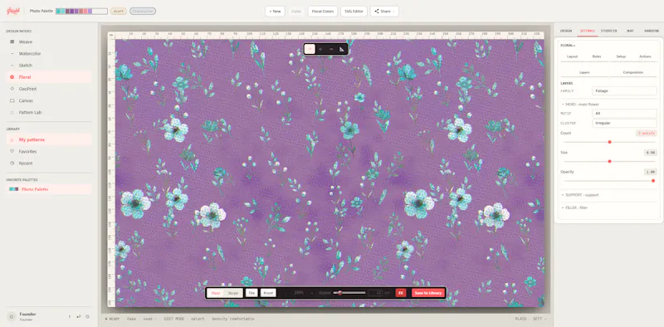The width and height of the screenshot is (664, 327).
Task: Click the Count motifs value badge
Action: [647, 133]
